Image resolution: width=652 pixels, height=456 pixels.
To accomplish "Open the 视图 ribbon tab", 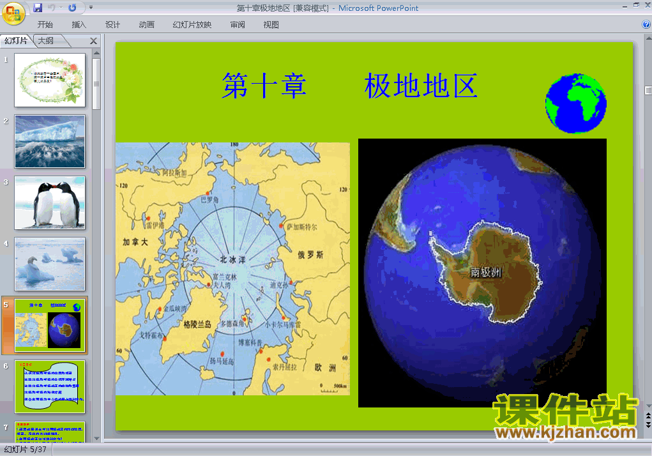I will pyautogui.click(x=271, y=24).
